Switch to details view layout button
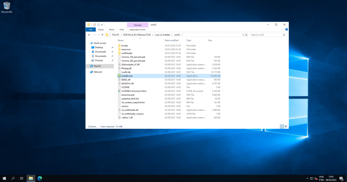 pyautogui.click(x=282, y=127)
